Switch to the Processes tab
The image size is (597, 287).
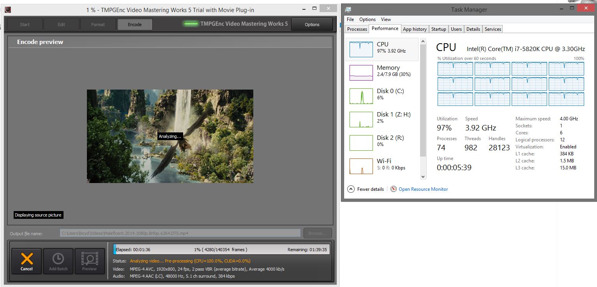tap(357, 29)
